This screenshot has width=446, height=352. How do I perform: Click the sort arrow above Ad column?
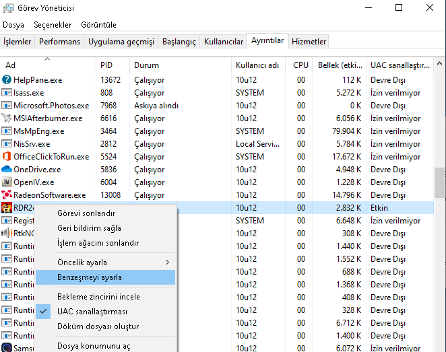(48, 59)
